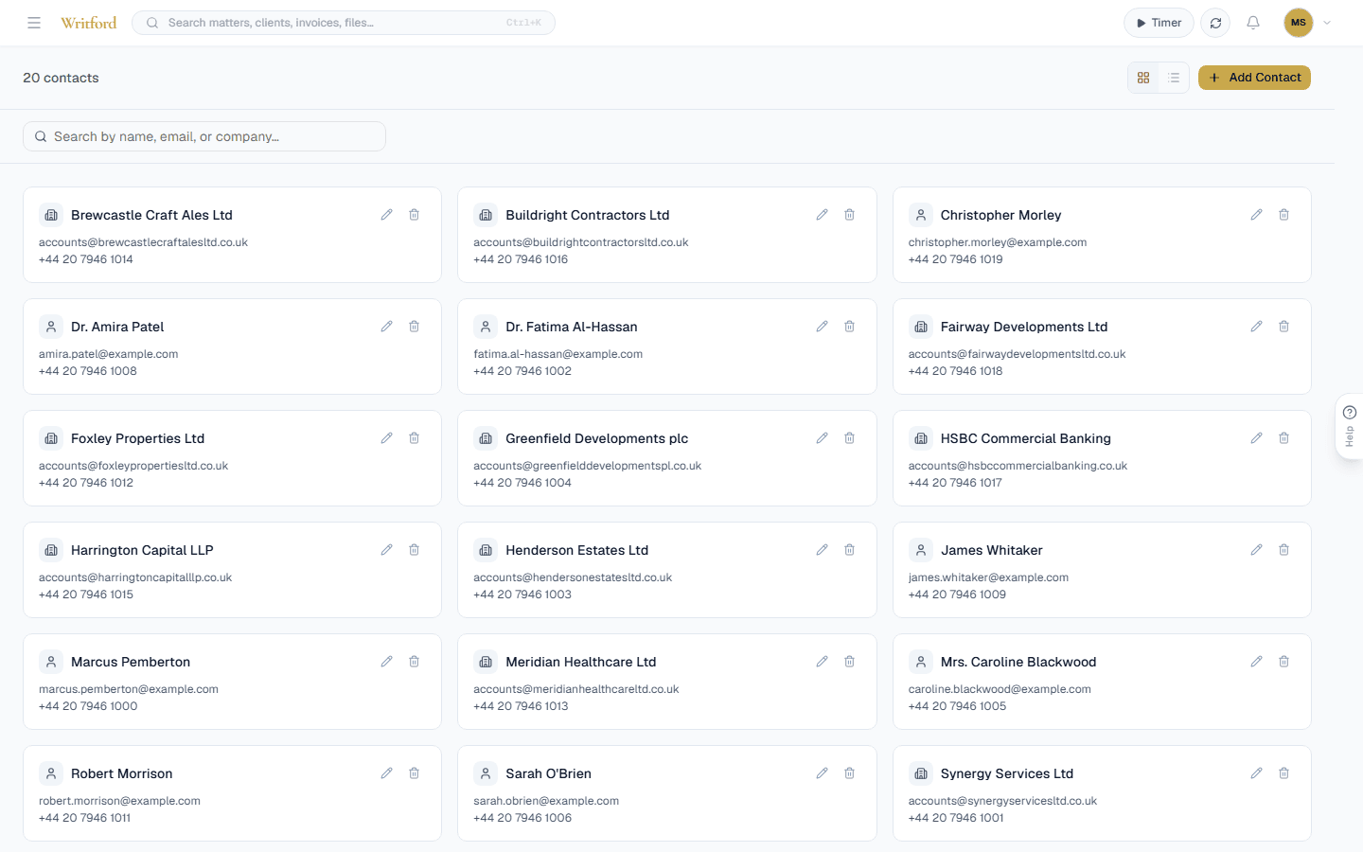Switch to list view

1174,78
